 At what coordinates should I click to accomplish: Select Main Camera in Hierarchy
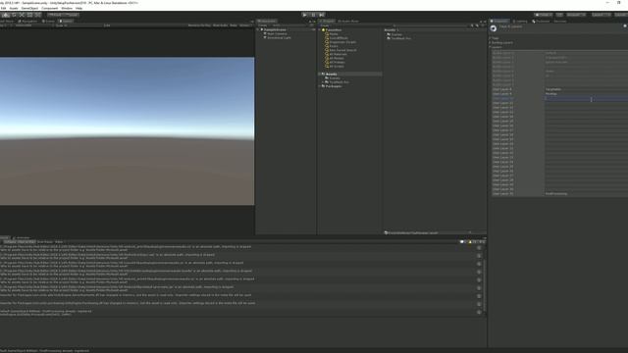coord(277,33)
